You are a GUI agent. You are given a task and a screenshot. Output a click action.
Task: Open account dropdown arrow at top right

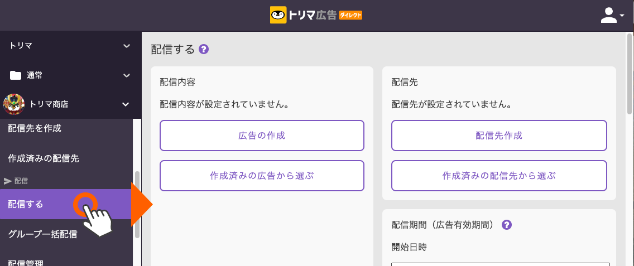[x=622, y=17]
